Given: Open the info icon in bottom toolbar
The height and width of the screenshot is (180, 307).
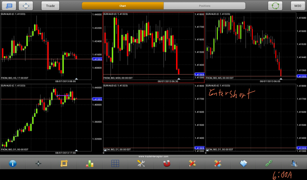Looking at the screenshot, I should [x=13, y=163].
